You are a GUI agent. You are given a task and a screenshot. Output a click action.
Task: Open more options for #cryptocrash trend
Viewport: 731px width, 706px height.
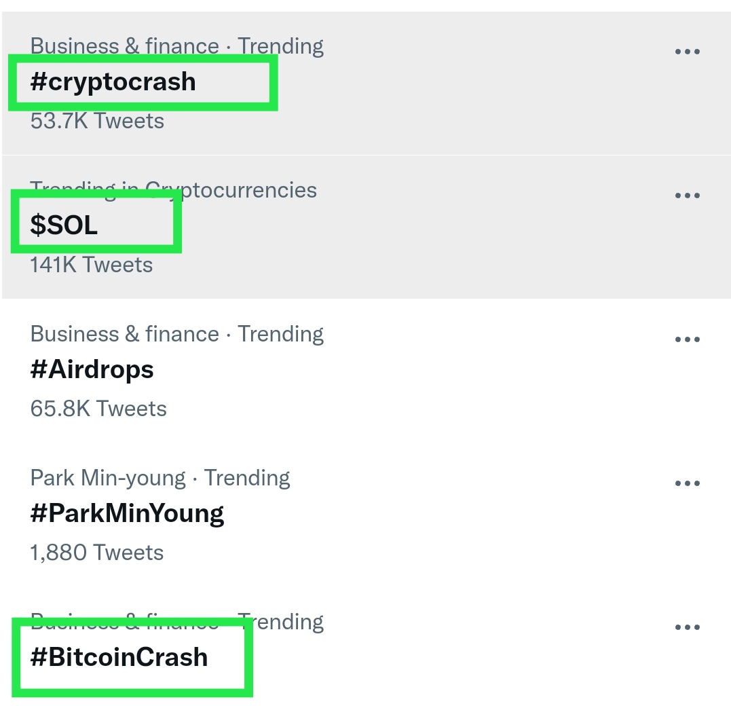(687, 52)
